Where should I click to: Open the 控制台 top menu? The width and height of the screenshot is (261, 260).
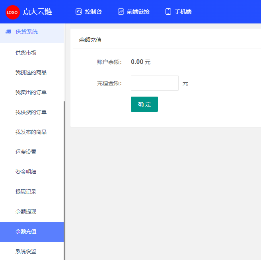tap(89, 12)
